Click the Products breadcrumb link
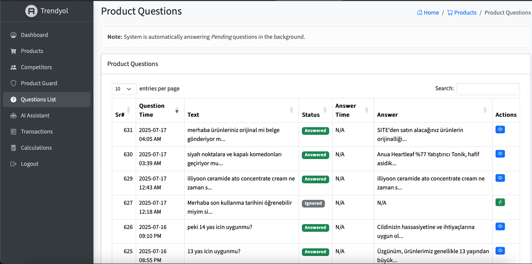Viewport: 532px width, 264px height. coord(462,13)
